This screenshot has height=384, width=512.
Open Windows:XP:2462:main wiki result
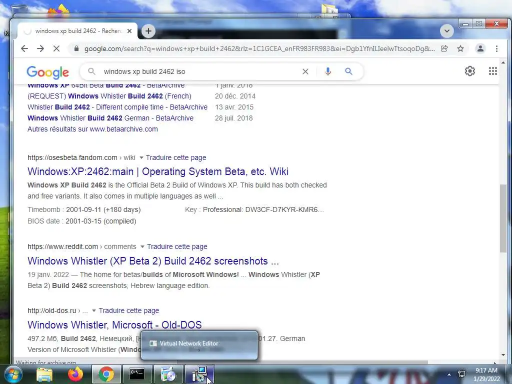(158, 171)
